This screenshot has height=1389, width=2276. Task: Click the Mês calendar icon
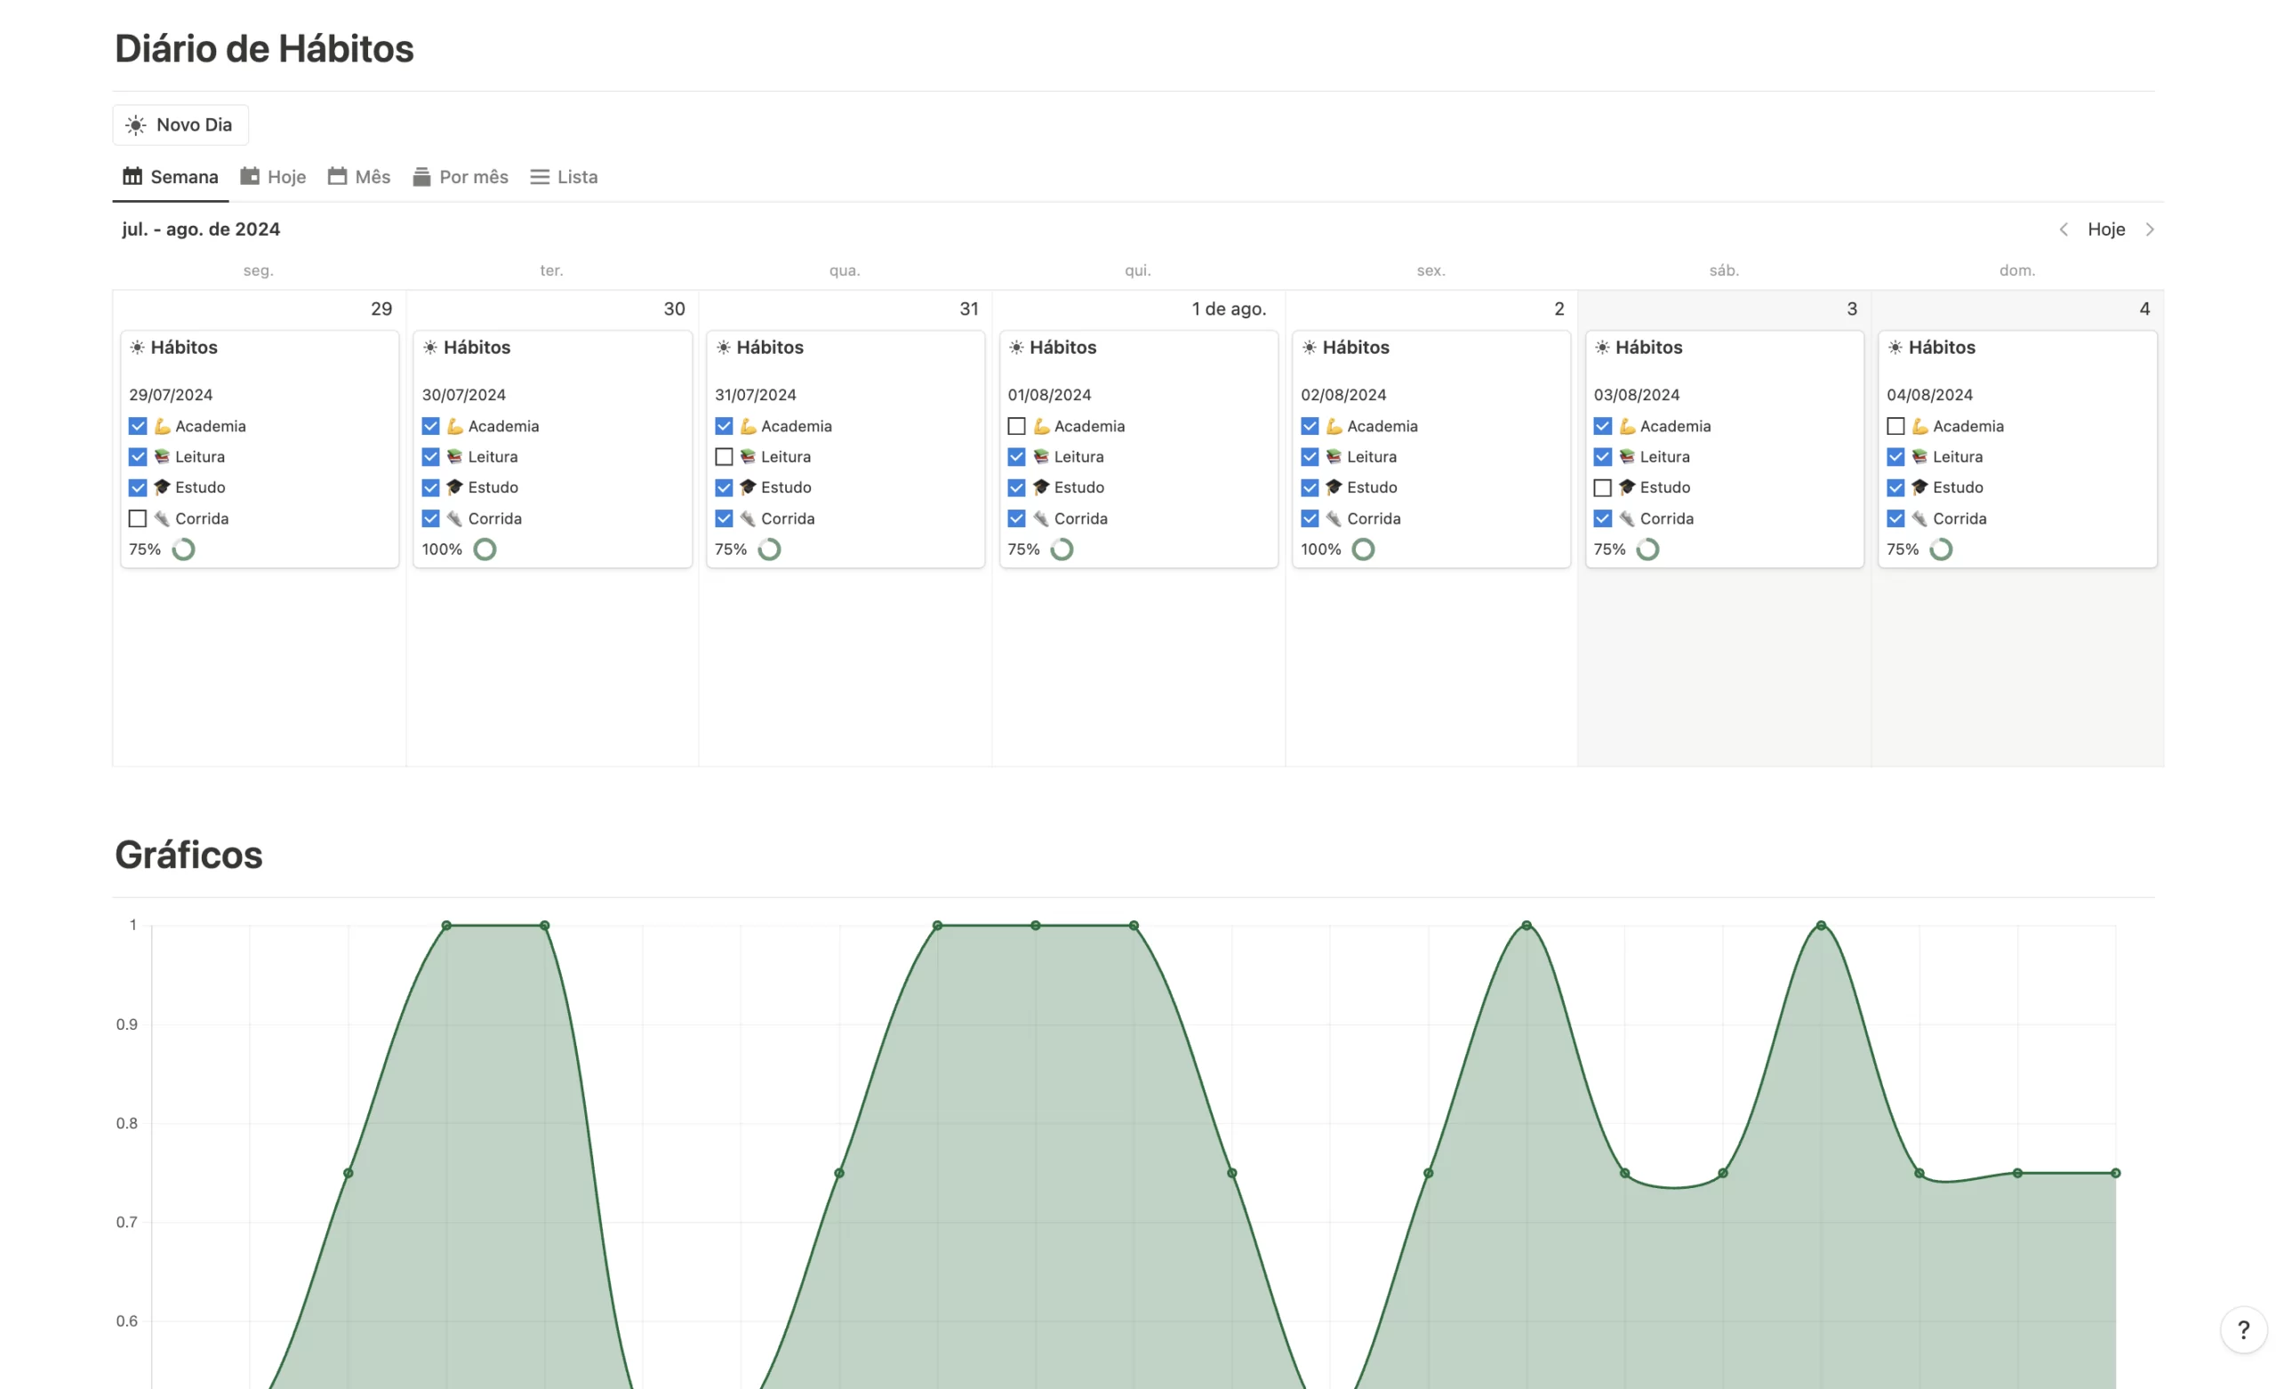coord(337,175)
